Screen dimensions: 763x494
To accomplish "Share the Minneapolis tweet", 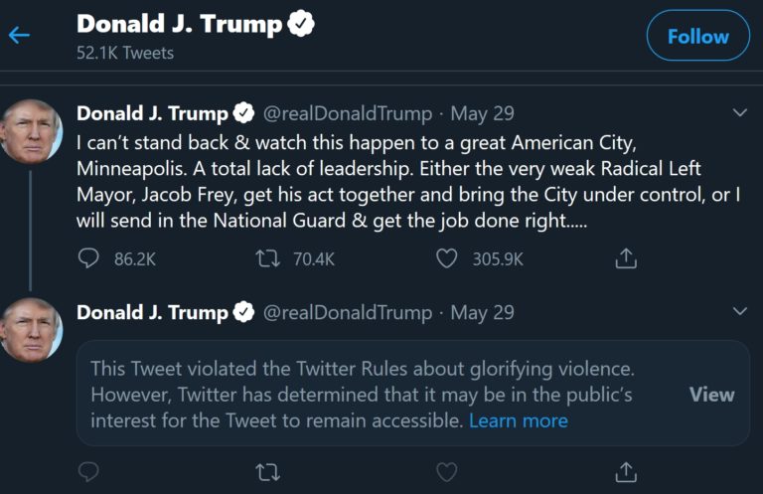I will click(x=625, y=258).
